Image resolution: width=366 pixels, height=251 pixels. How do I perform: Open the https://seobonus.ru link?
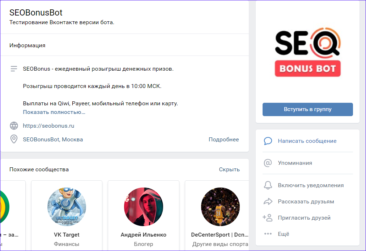[48, 126]
